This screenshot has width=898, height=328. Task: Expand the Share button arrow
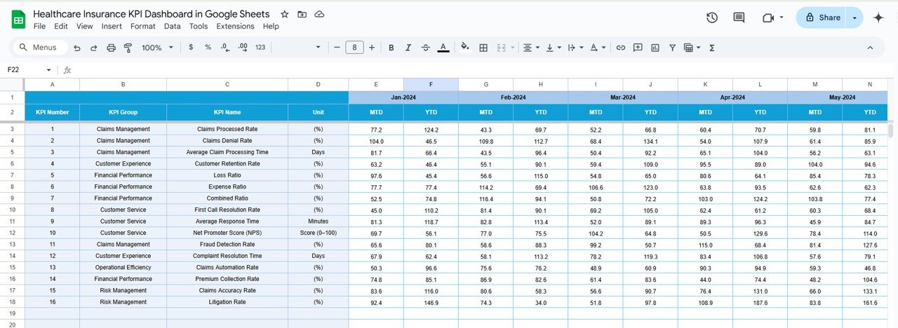[854, 18]
